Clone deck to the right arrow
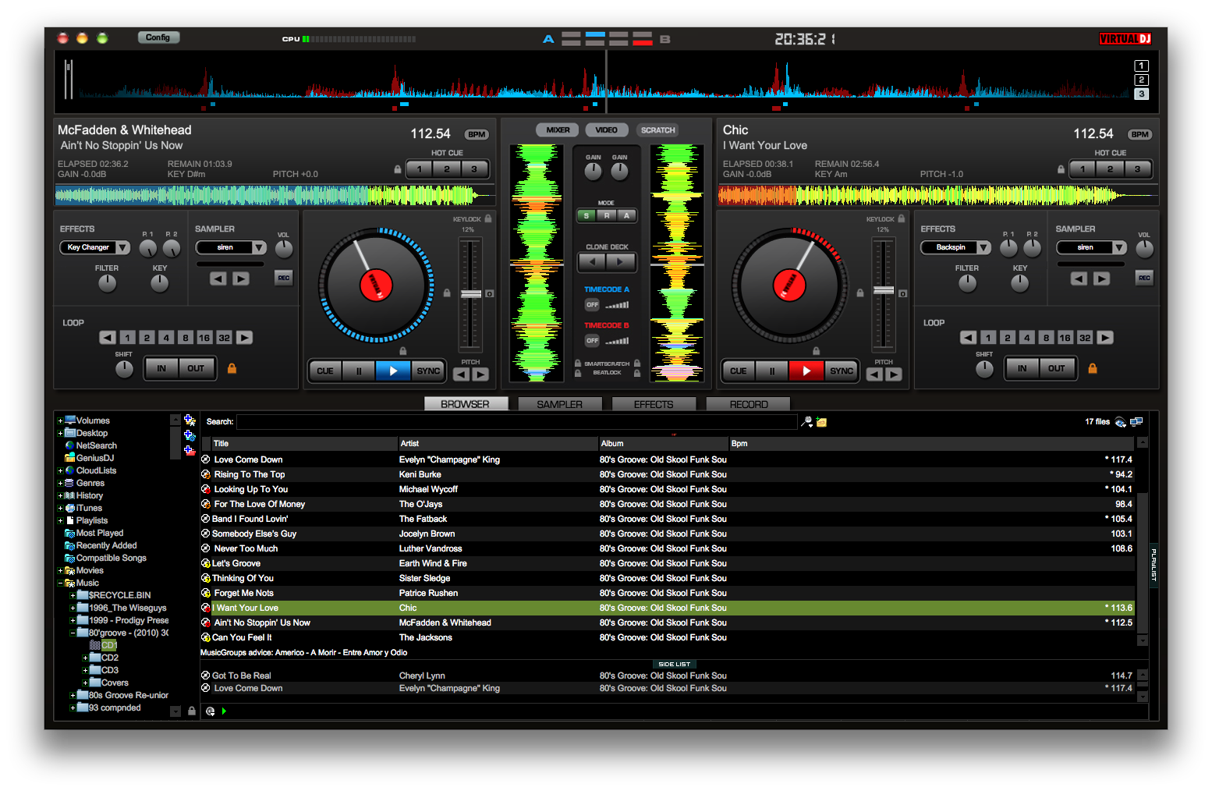The width and height of the screenshot is (1212, 791). pos(622,262)
